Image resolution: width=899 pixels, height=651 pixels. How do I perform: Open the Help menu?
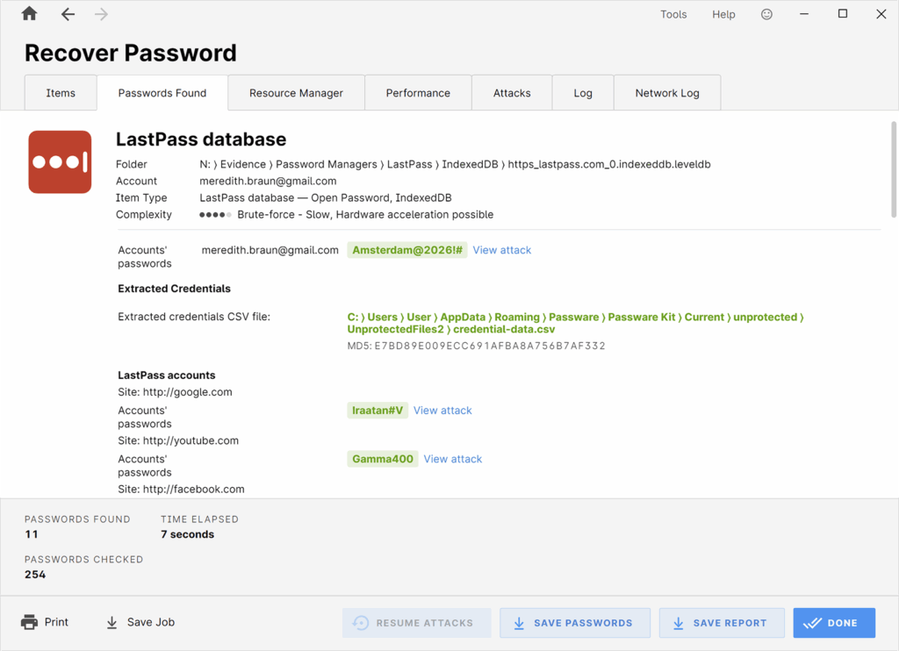[723, 14]
